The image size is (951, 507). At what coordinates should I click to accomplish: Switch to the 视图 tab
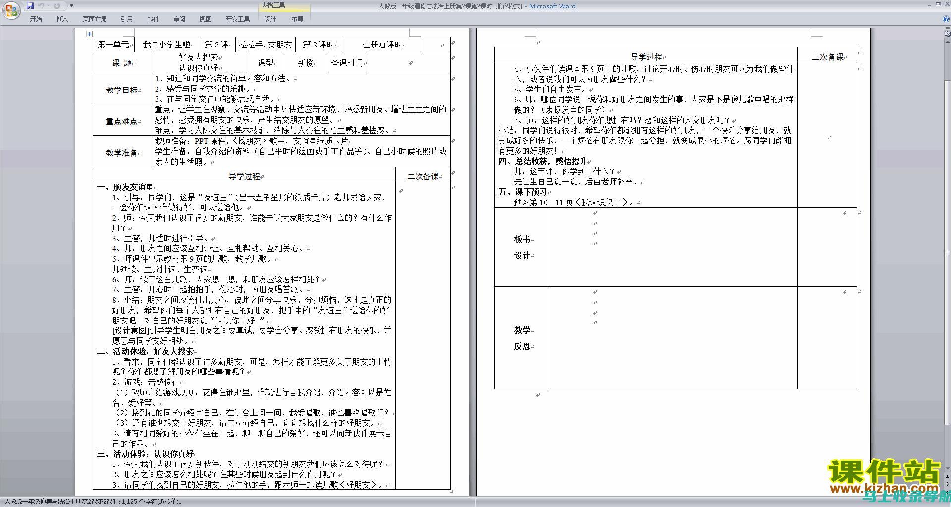click(x=206, y=19)
